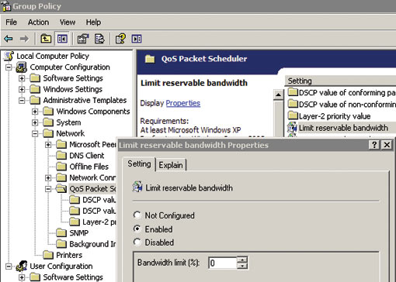The image size is (396, 282).
Task: Expand the Windows Settings node
Action: (x=22, y=89)
